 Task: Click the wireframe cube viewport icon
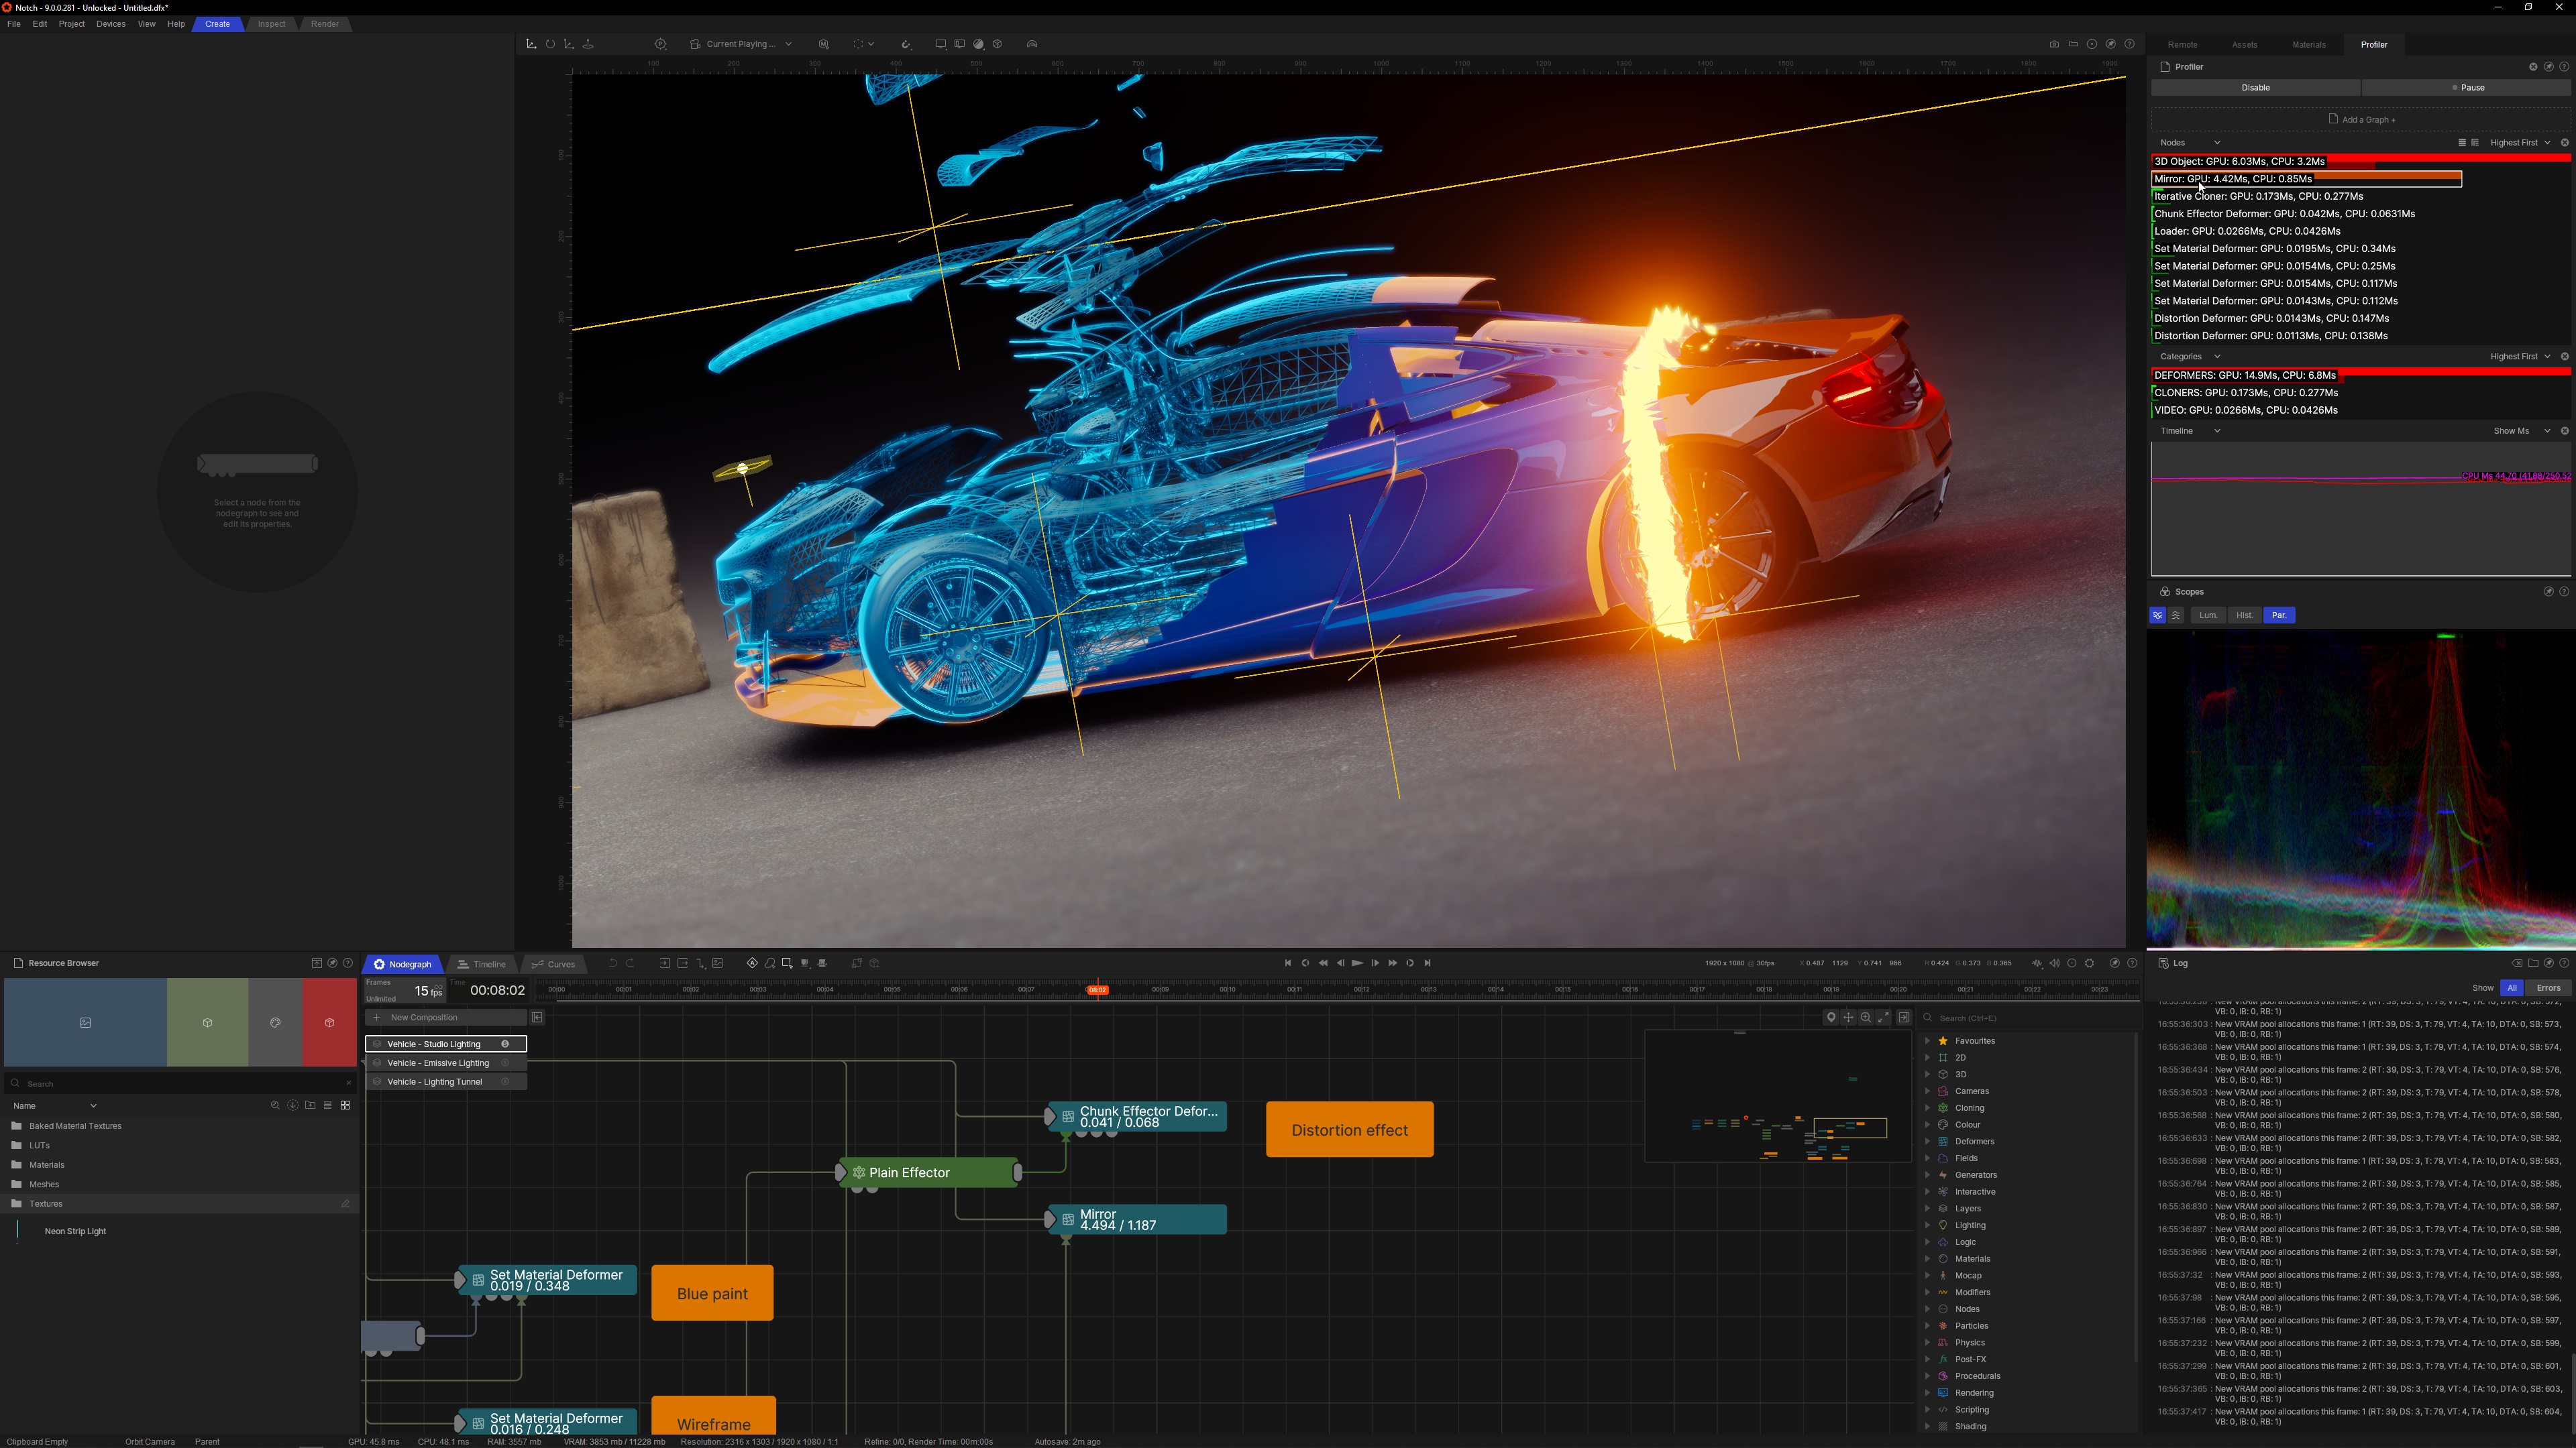(x=997, y=44)
